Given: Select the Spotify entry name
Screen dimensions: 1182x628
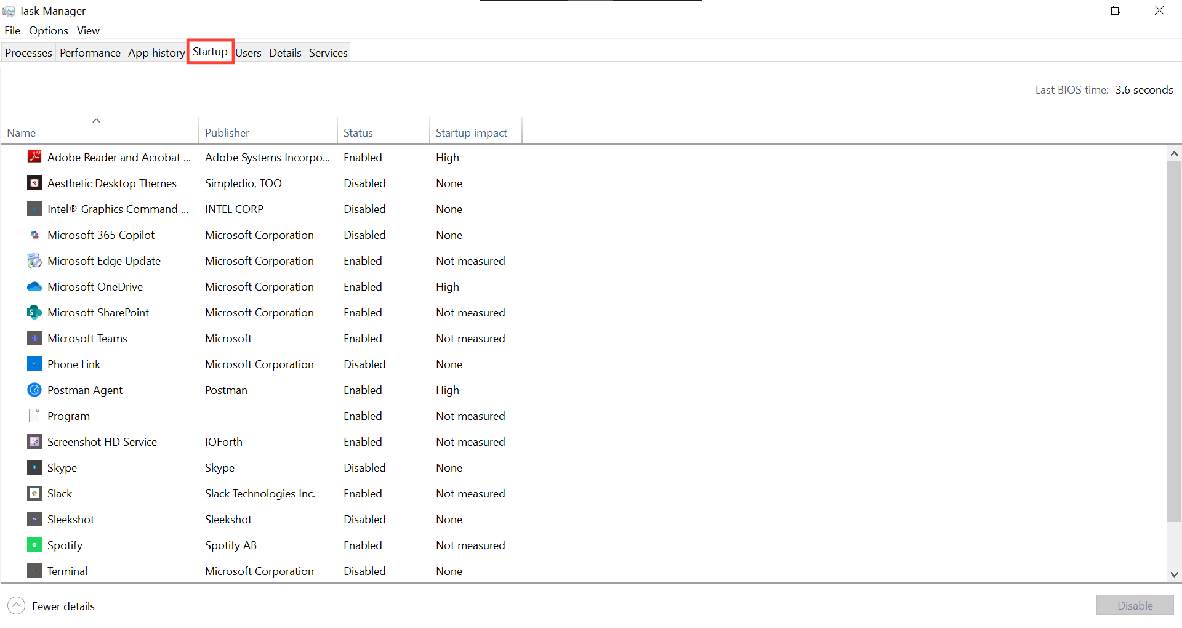Looking at the screenshot, I should (65, 545).
